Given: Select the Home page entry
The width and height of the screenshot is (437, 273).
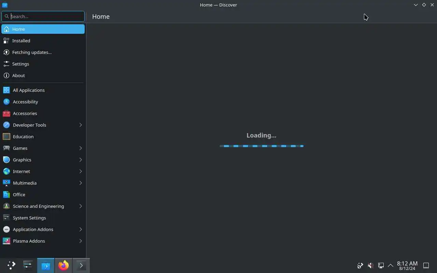Looking at the screenshot, I should pos(43,29).
